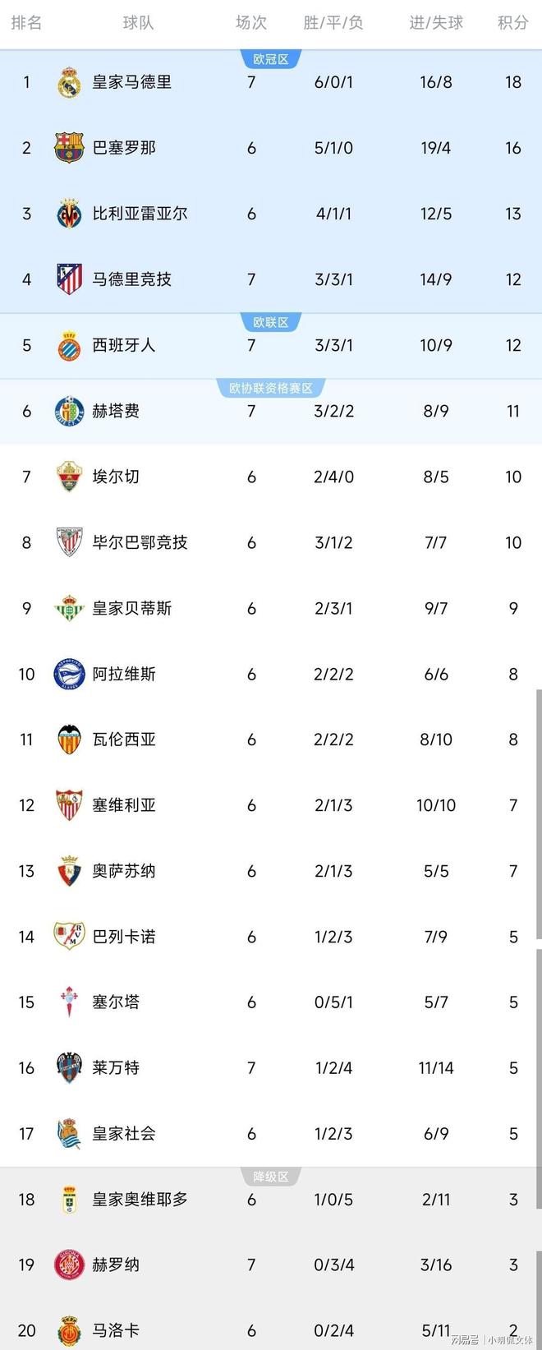Sort by 积分 column header
This screenshot has width=542, height=1350.
(513, 23)
